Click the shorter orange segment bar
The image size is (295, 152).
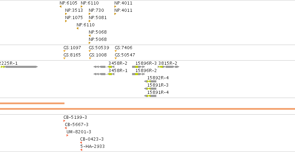click(x=32, y=103)
